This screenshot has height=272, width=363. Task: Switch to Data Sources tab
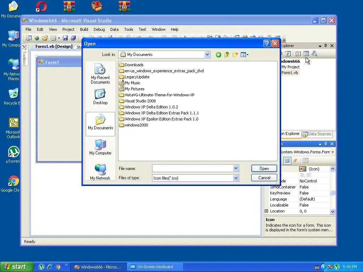[x=317, y=134]
